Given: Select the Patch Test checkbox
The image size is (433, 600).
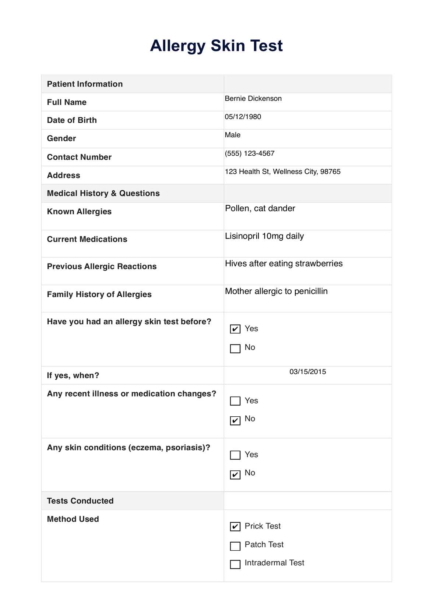Looking at the screenshot, I should coord(235,546).
